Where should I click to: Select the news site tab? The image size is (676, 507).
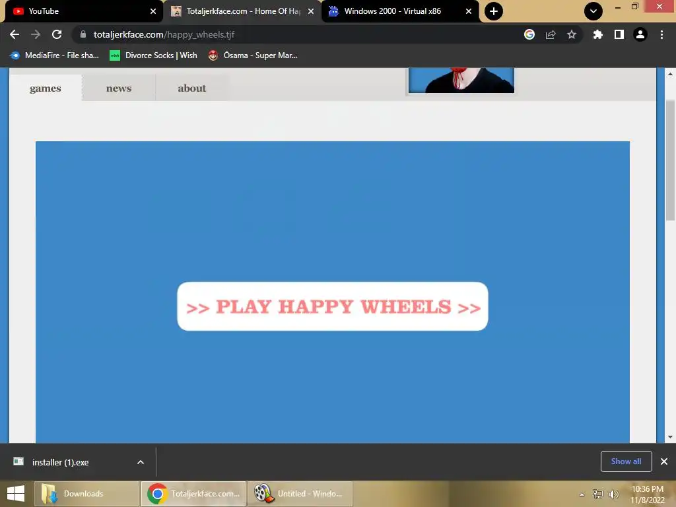point(119,88)
